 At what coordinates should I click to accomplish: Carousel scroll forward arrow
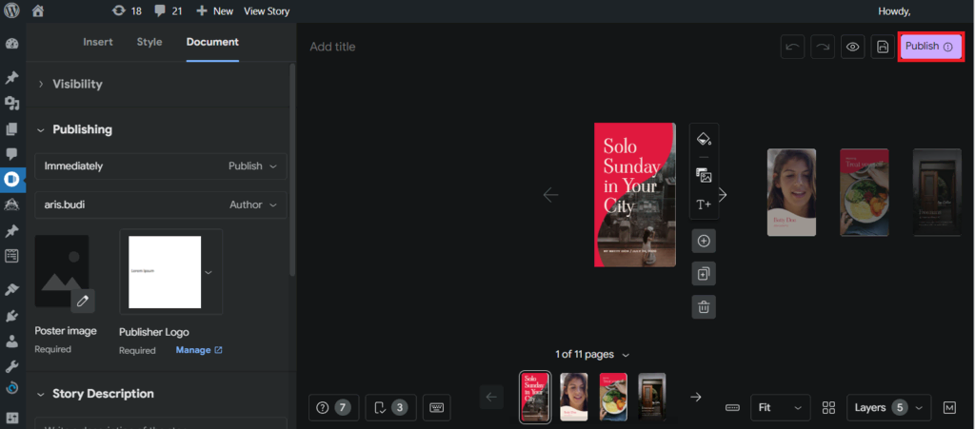click(x=696, y=397)
